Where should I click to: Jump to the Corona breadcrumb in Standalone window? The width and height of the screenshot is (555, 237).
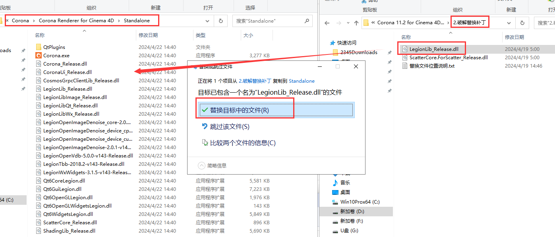click(x=20, y=21)
